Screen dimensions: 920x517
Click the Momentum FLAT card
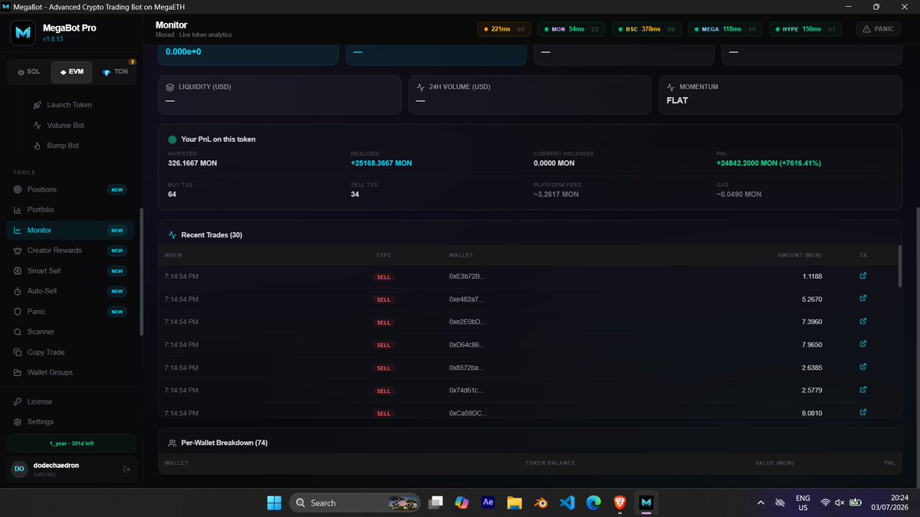pyautogui.click(x=780, y=94)
